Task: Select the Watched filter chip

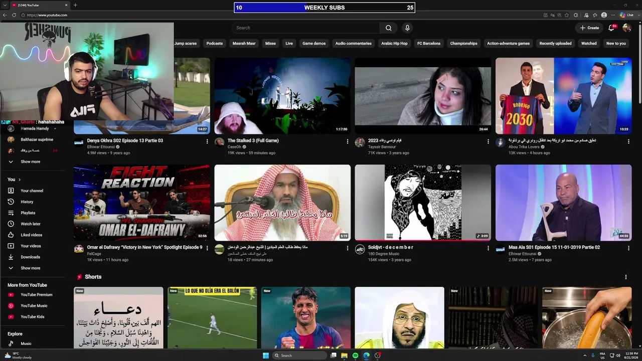Action: point(589,44)
